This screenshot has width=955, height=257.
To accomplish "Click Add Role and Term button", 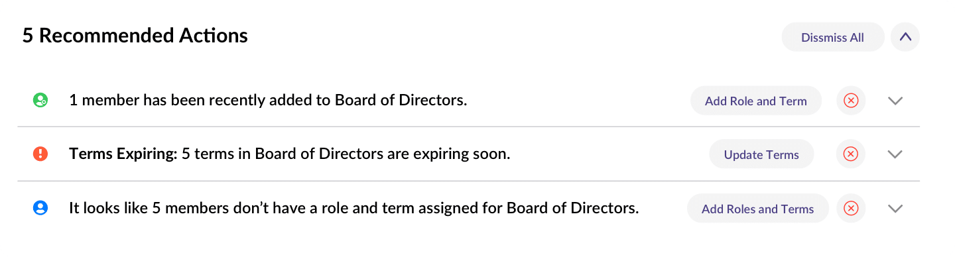I will [756, 101].
